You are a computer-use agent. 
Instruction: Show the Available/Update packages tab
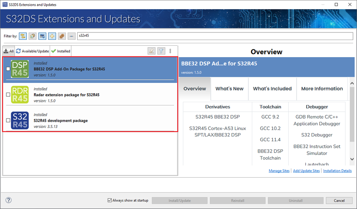click(33, 51)
